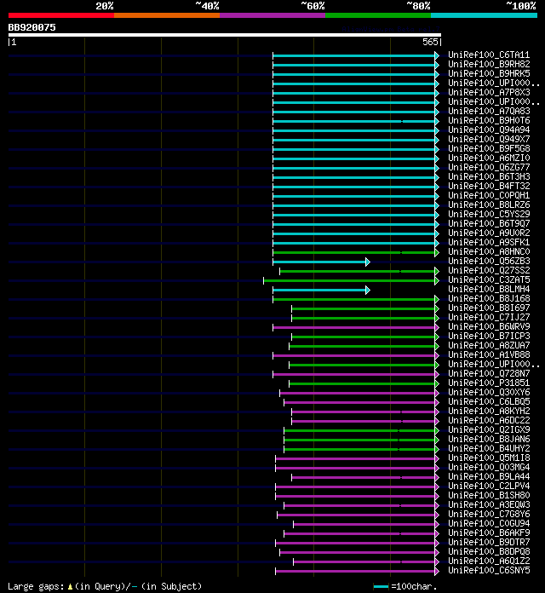This screenshot has height=593, width=545.
Task: Click the query end position label 565
Action: 430,42
